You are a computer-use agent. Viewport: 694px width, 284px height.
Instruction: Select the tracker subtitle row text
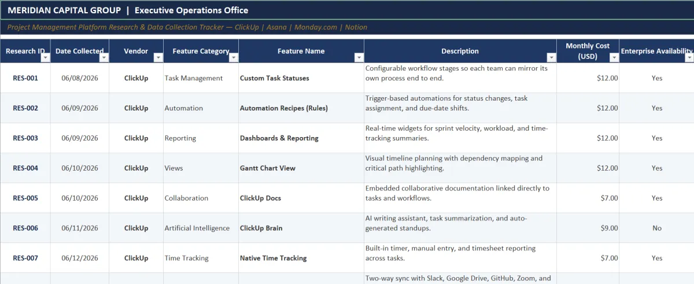(187, 27)
